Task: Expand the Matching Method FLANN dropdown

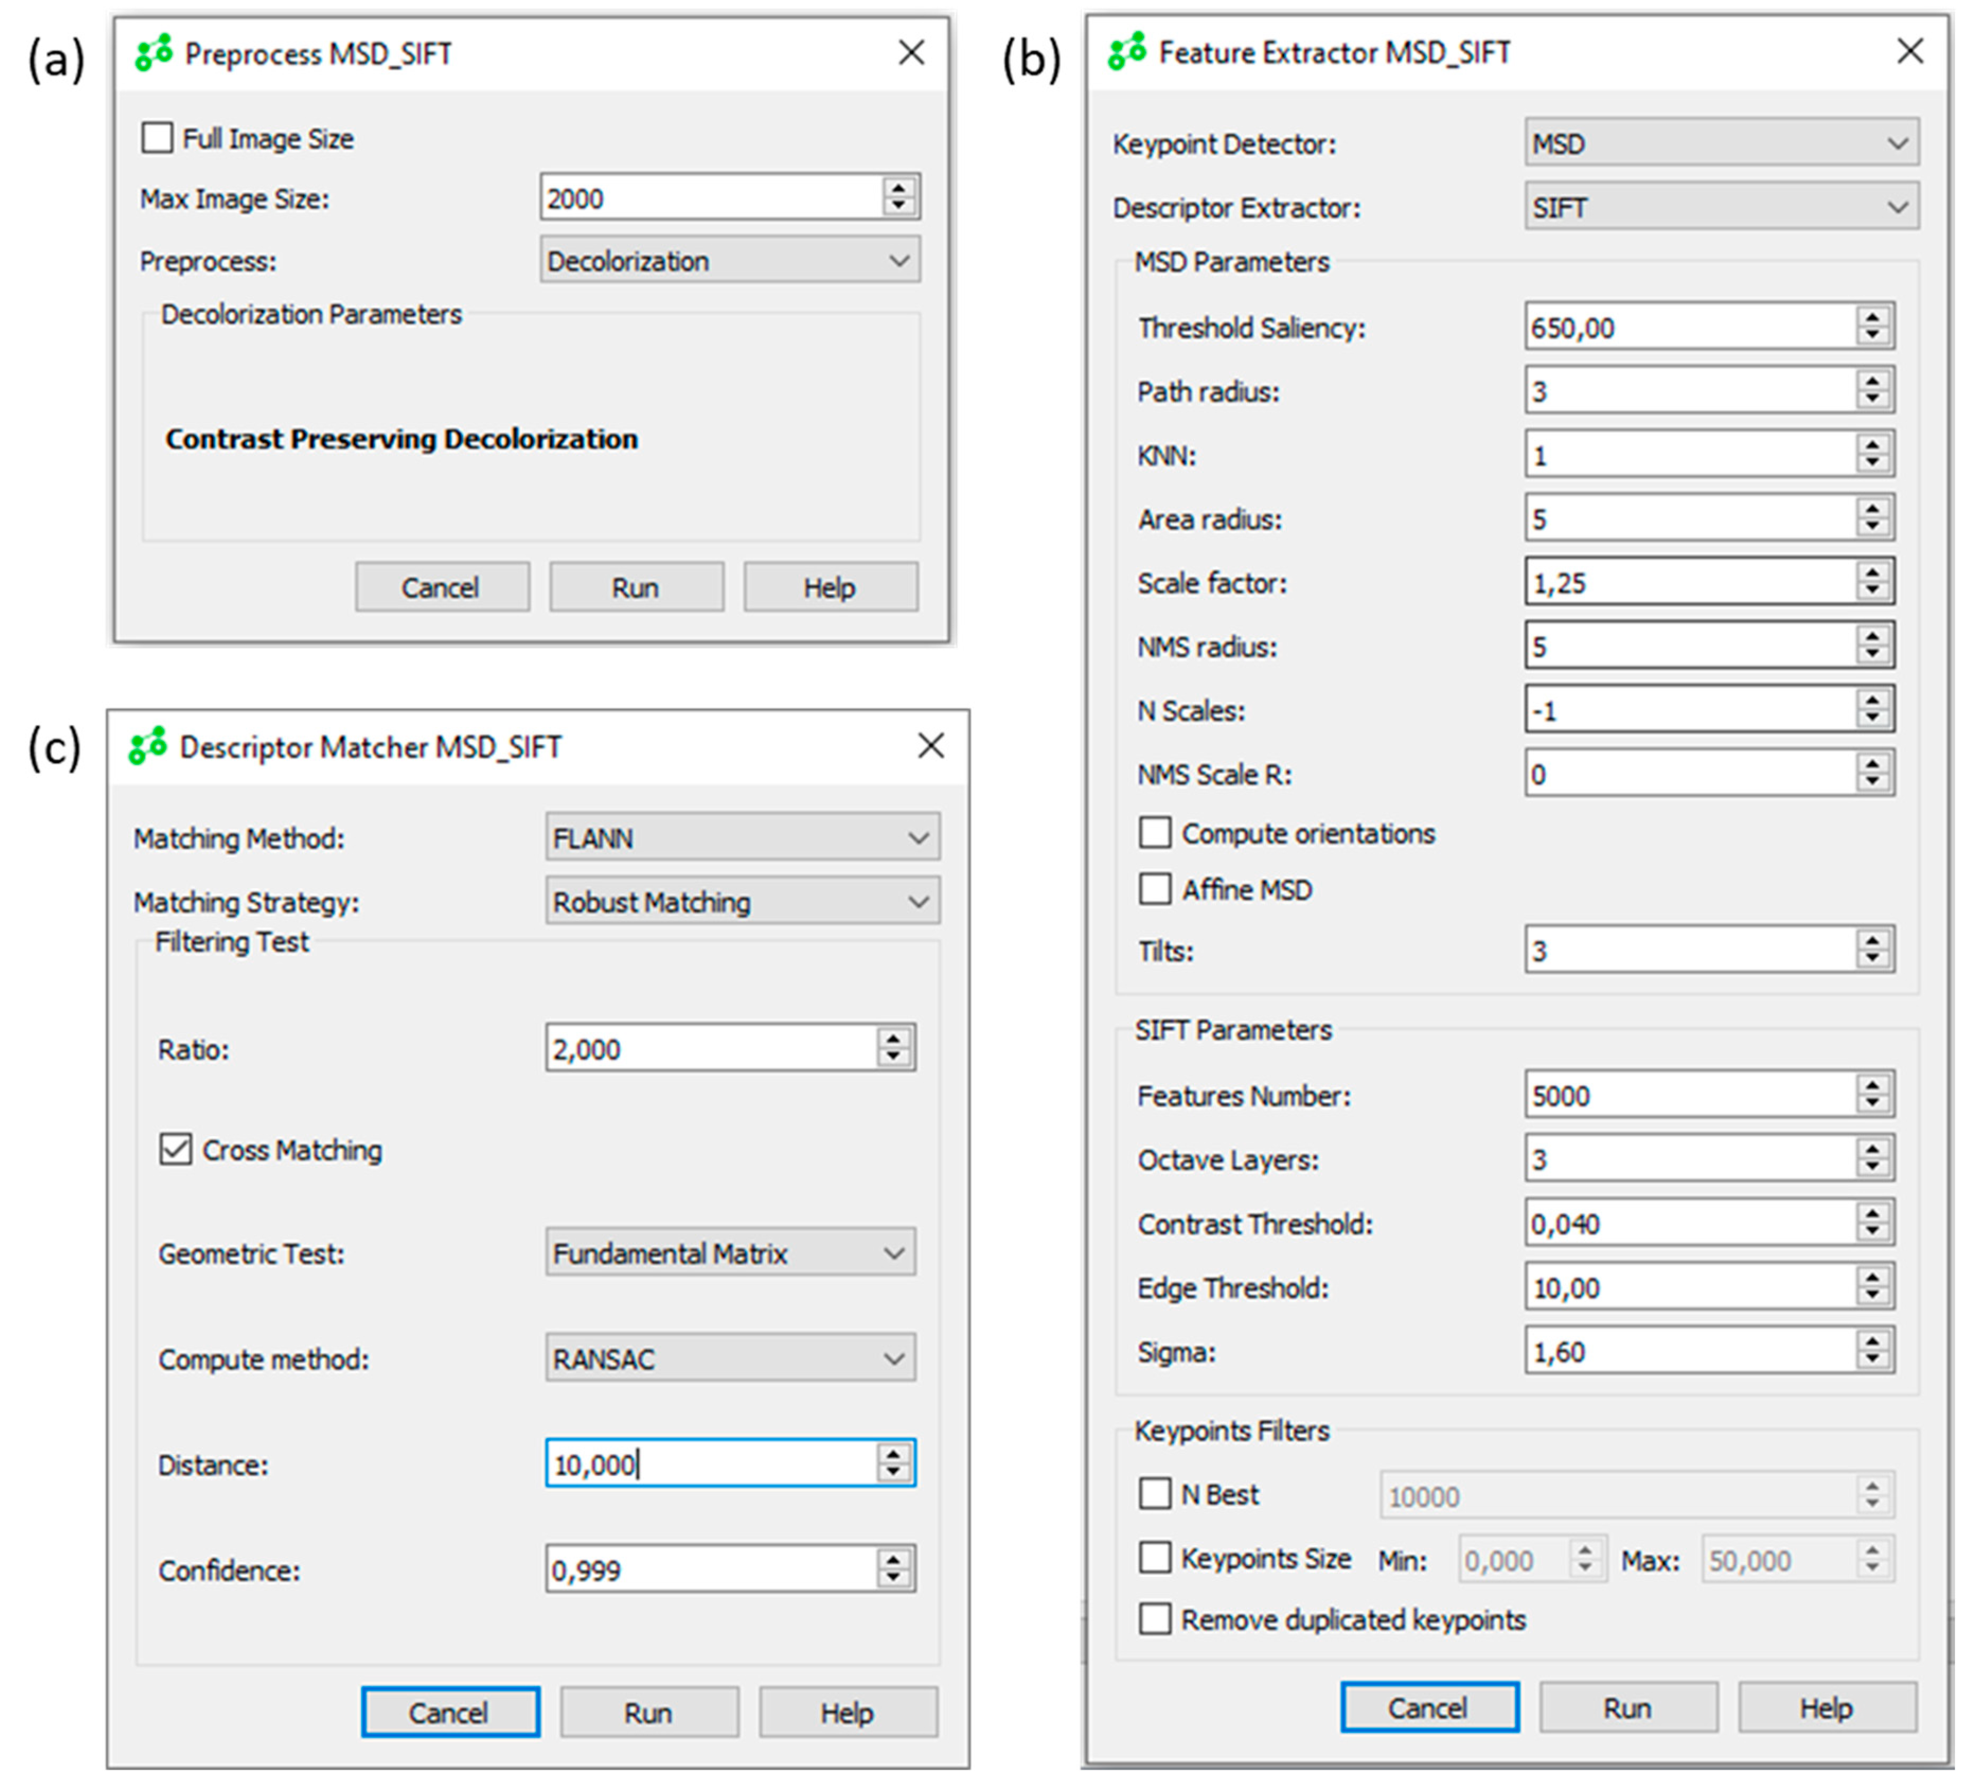Action: [742, 838]
